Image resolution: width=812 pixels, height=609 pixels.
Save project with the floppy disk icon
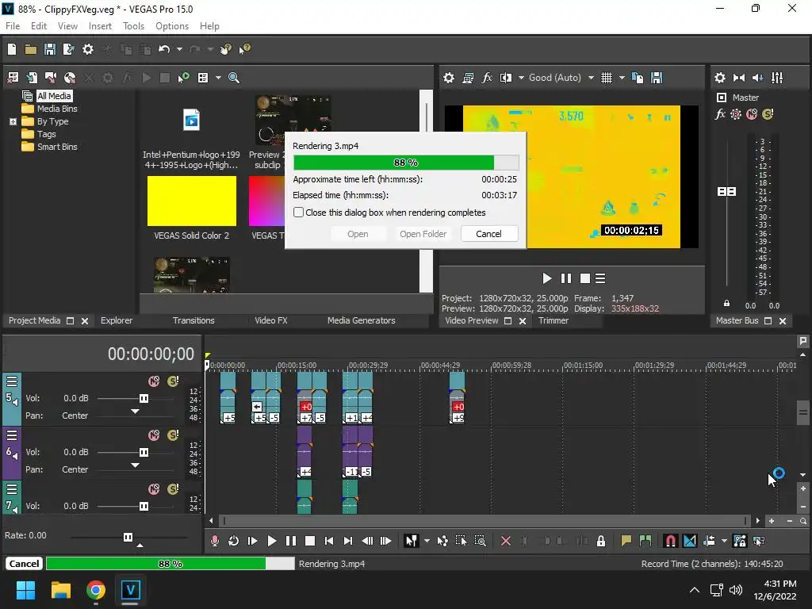coord(50,49)
